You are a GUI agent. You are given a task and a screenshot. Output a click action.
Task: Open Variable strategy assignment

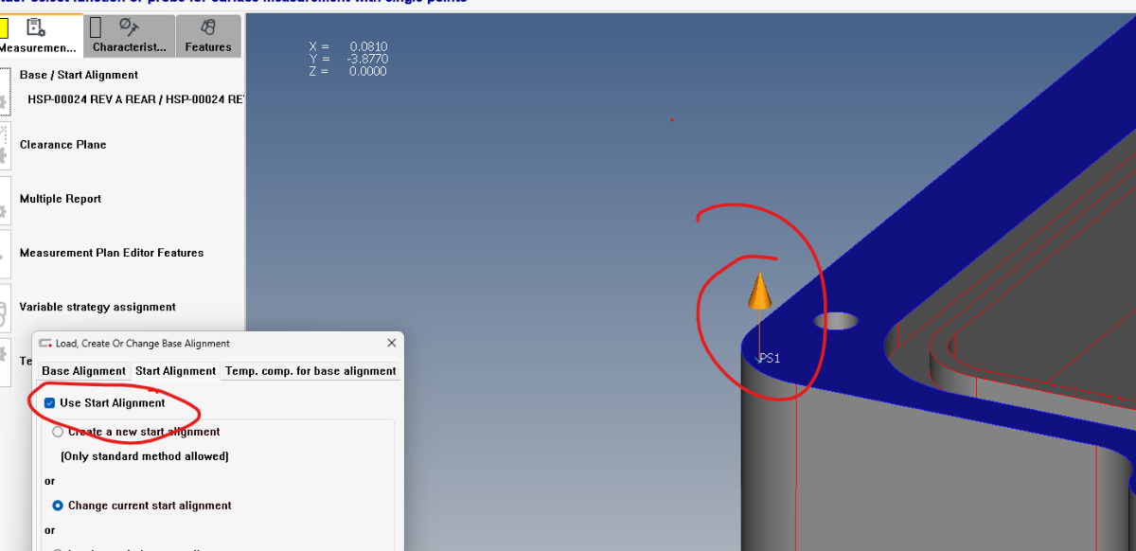pyautogui.click(x=98, y=307)
